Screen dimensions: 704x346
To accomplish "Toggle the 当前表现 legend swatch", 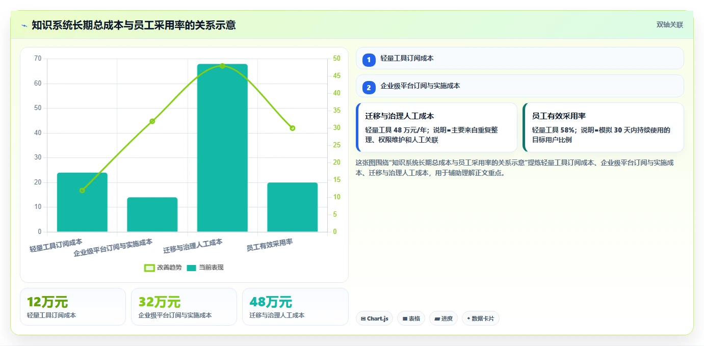I will (x=191, y=268).
